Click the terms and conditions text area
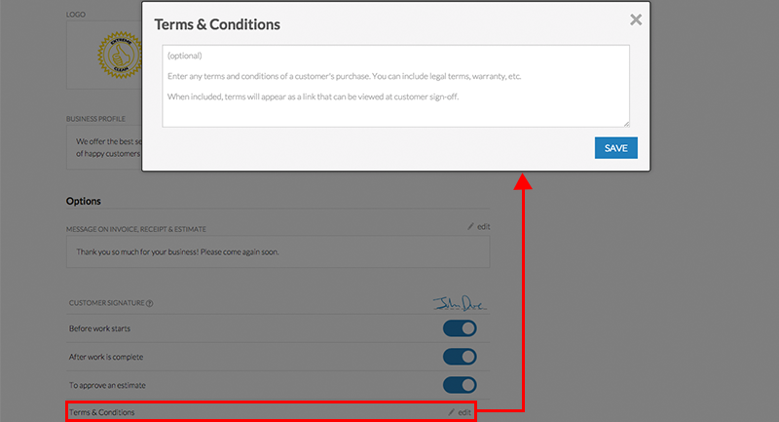779x422 pixels. [395, 86]
